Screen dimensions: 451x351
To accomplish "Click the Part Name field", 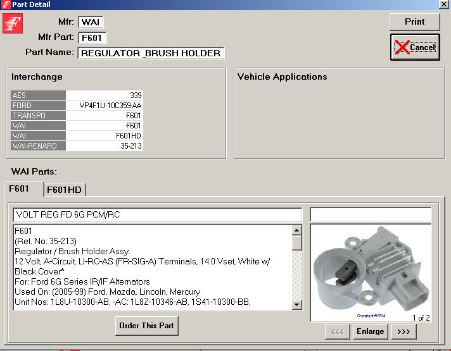I will point(151,53).
